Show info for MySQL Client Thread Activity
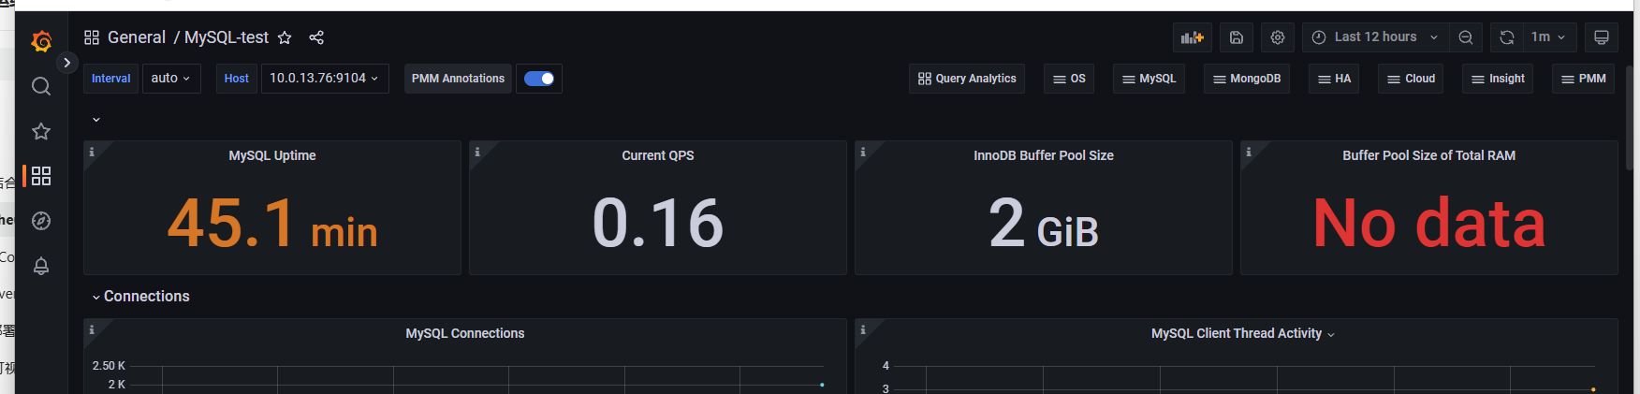Image resolution: width=1640 pixels, height=394 pixels. (x=863, y=329)
